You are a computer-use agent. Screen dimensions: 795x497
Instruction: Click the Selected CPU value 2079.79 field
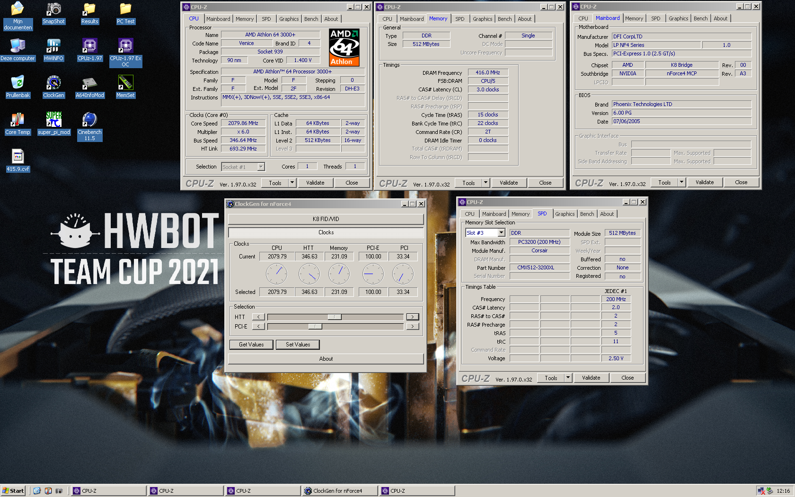tap(277, 292)
